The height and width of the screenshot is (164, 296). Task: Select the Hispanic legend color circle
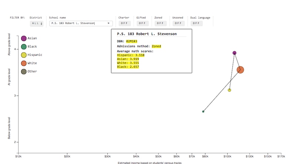click(24, 55)
